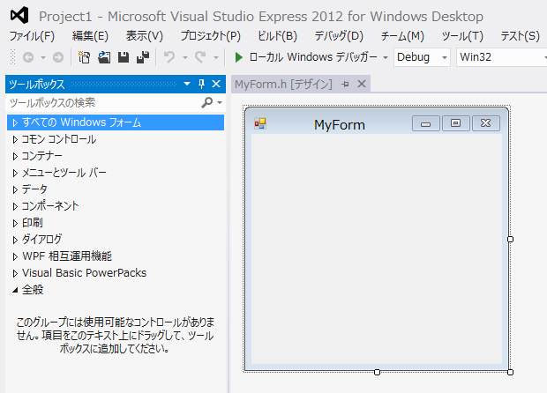Select the MyForm.h [デザイン] tab
The height and width of the screenshot is (393, 547).
click(283, 84)
